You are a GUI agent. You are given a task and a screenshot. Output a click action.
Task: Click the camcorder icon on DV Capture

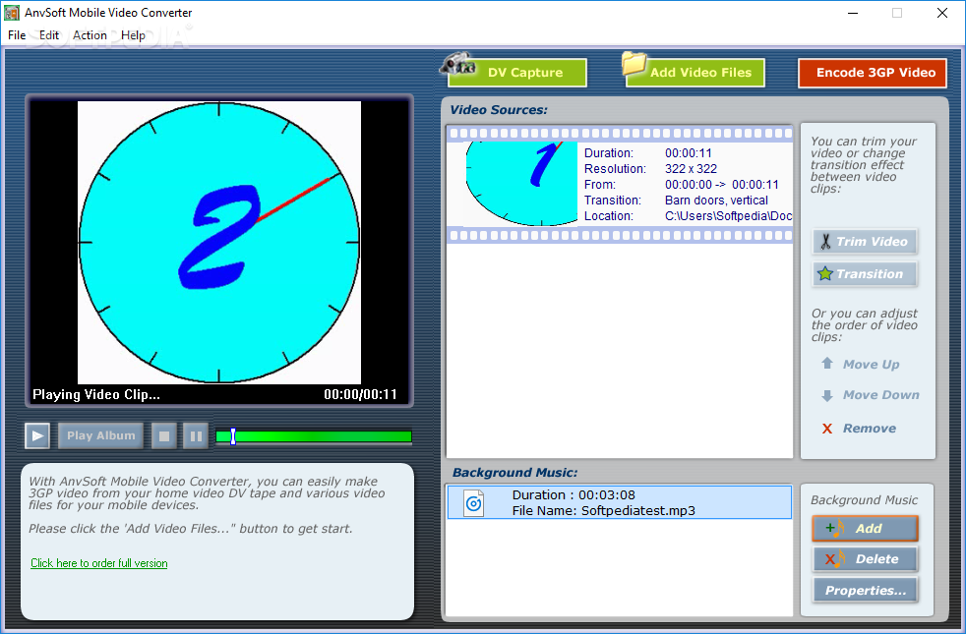(457, 64)
